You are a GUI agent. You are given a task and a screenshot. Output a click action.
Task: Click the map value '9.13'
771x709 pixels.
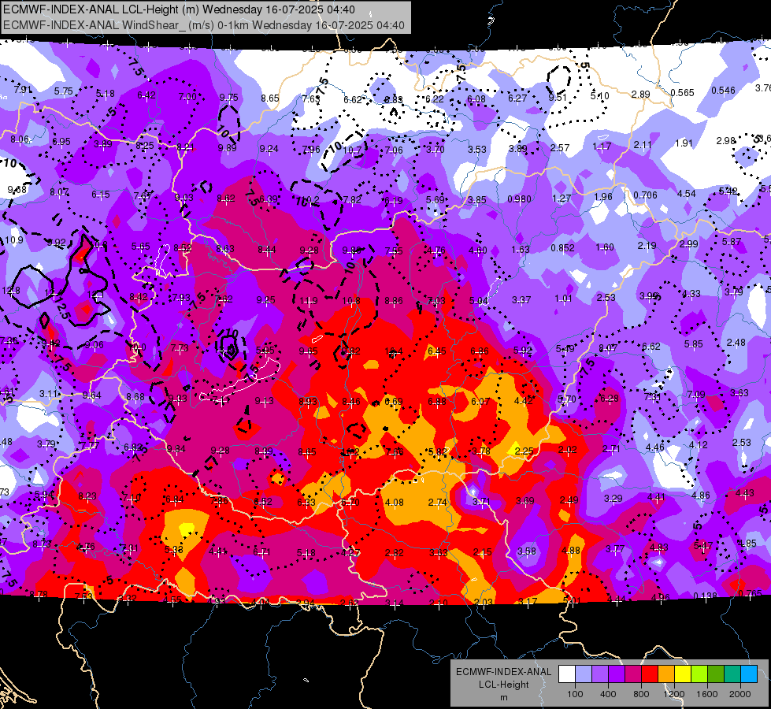pos(265,400)
